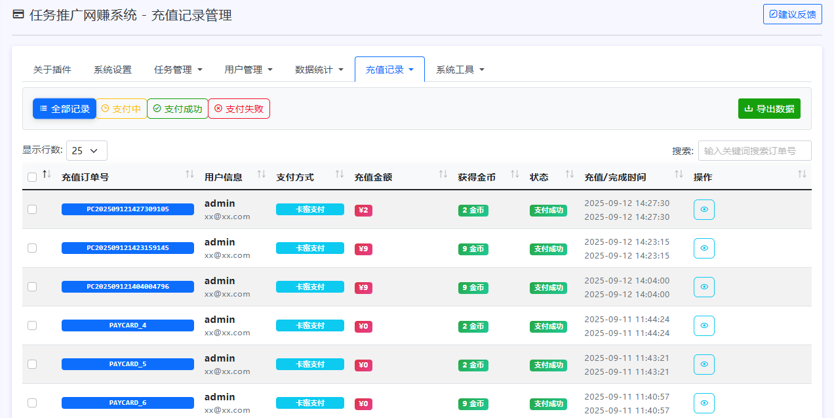Click the clock icon on 支付中 filter

coord(105,108)
